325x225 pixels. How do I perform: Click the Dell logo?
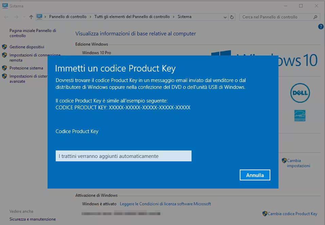point(300,93)
